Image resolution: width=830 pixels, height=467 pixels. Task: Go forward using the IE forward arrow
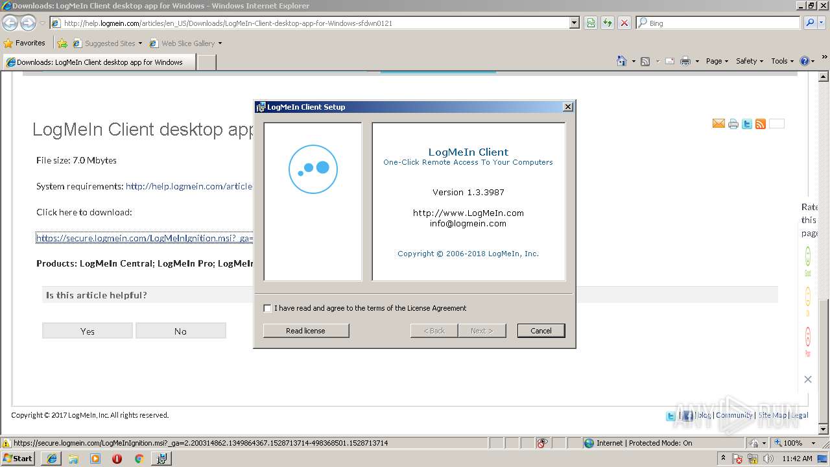click(28, 23)
